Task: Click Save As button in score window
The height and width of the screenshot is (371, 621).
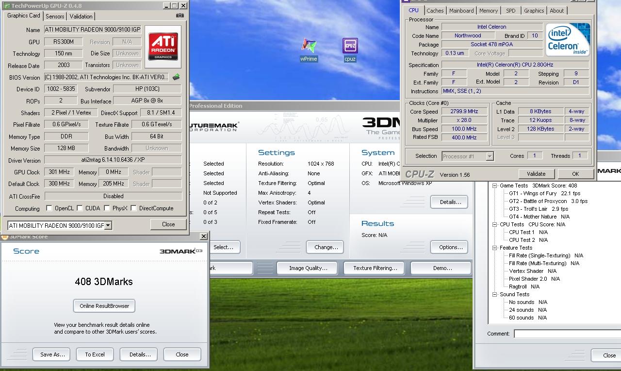Action: [x=51, y=354]
